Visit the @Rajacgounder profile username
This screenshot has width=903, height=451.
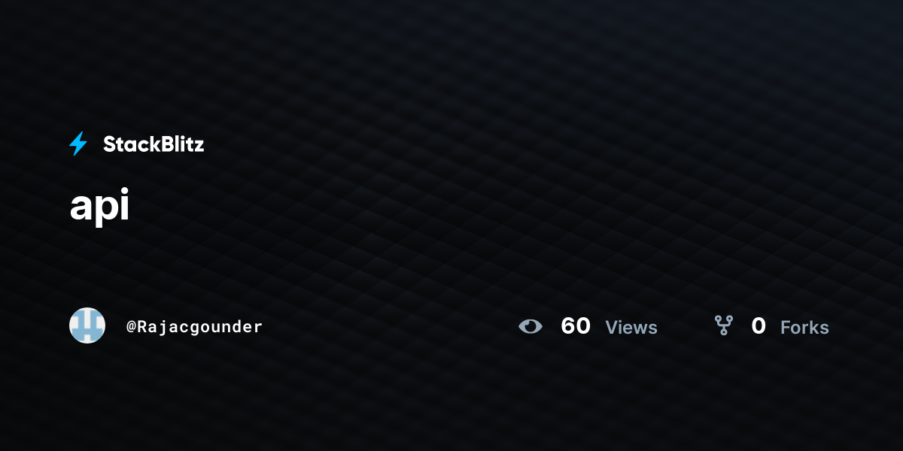(x=194, y=327)
